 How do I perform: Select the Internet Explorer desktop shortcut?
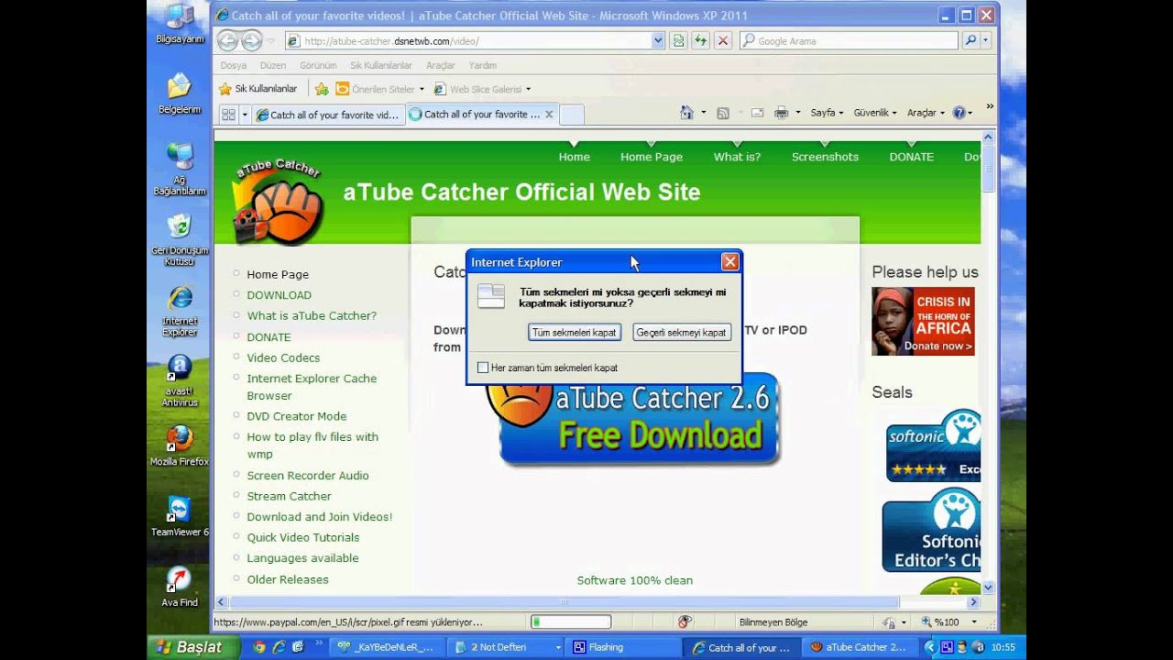pos(180,312)
